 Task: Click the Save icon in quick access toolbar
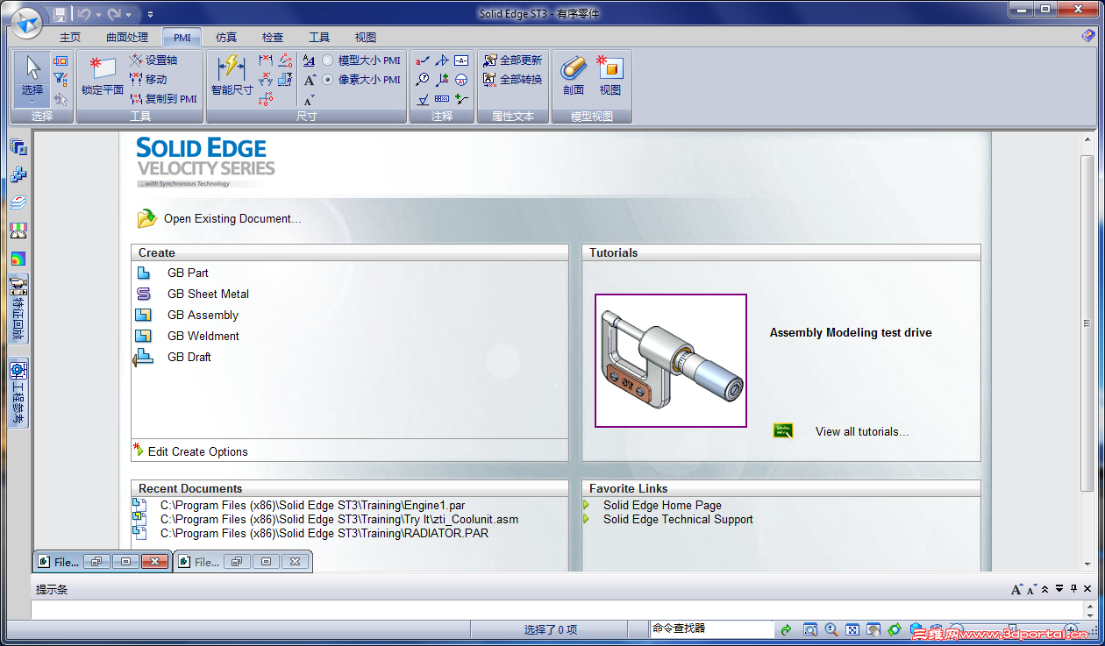[60, 14]
